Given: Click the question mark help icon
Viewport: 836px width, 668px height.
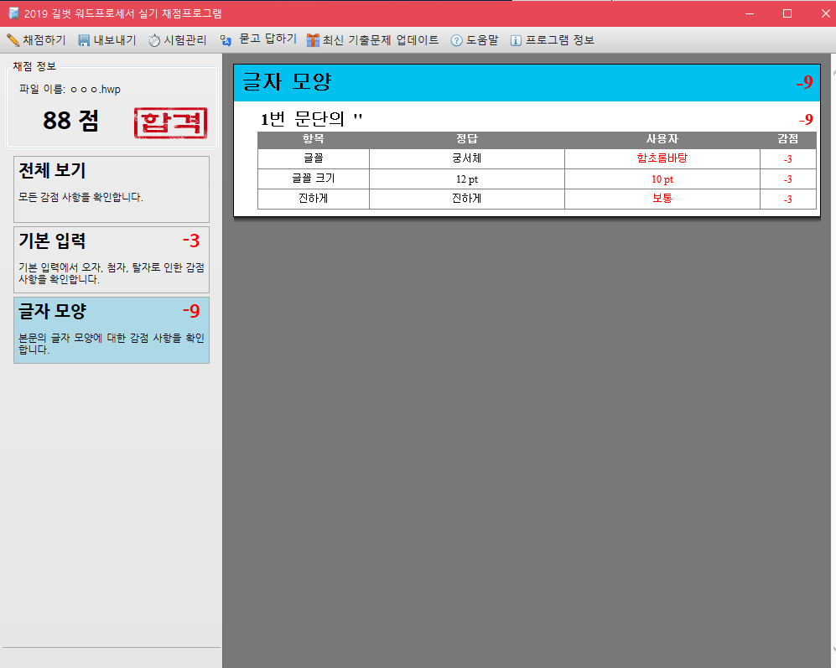Looking at the screenshot, I should (x=456, y=40).
